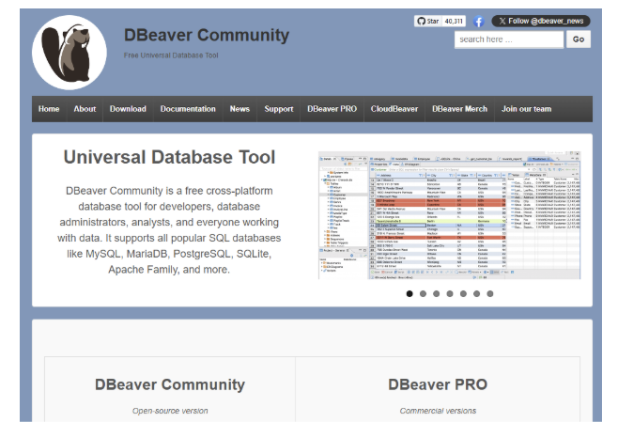
Task: Open the About menu item
Action: pos(85,109)
